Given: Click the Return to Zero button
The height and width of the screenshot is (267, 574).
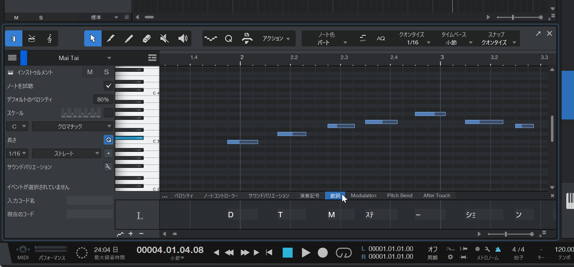Looking at the screenshot, I should click(269, 253).
